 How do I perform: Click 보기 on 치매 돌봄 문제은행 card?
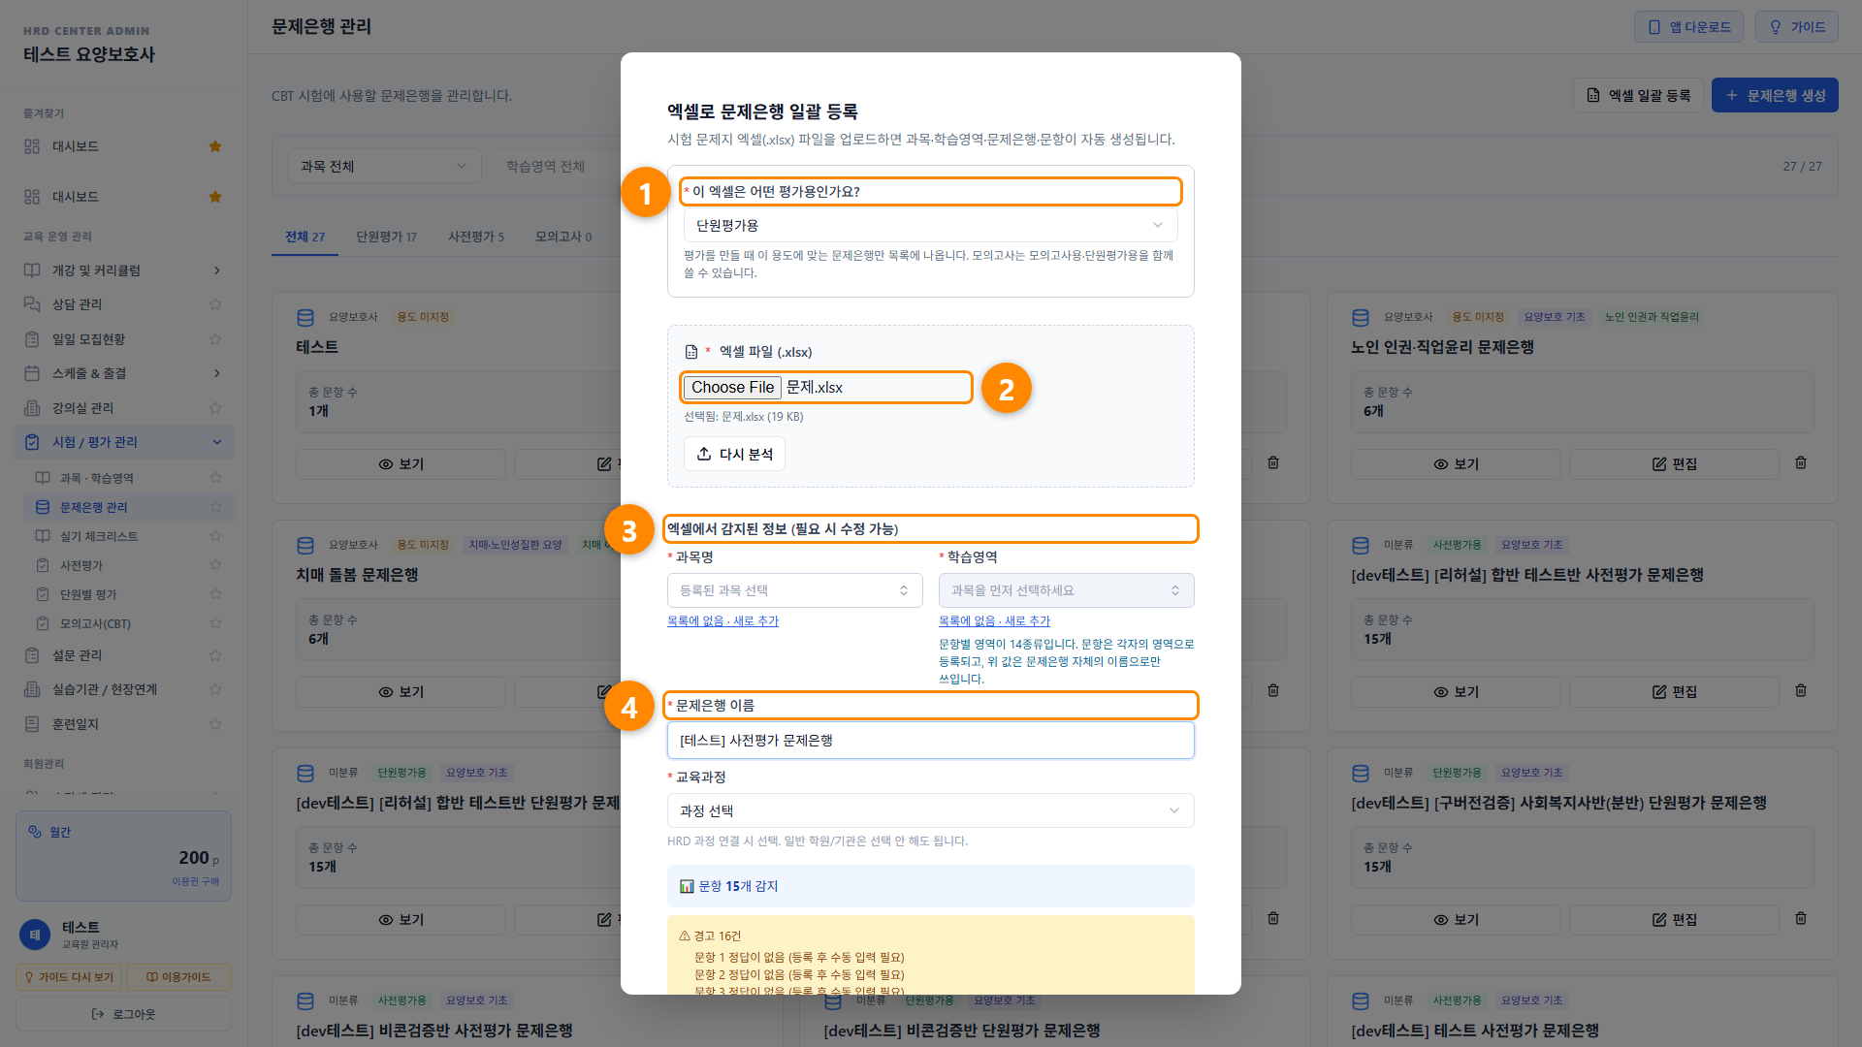point(401,692)
